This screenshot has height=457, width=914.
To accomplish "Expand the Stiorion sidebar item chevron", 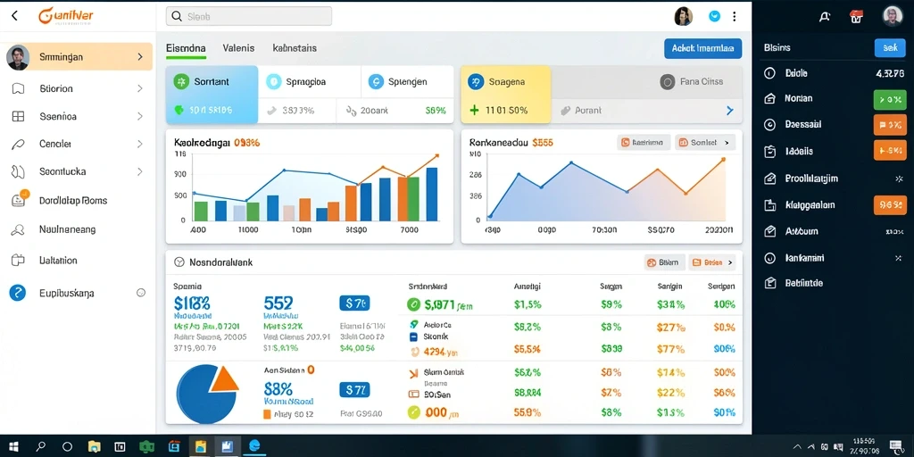I will (x=140, y=88).
